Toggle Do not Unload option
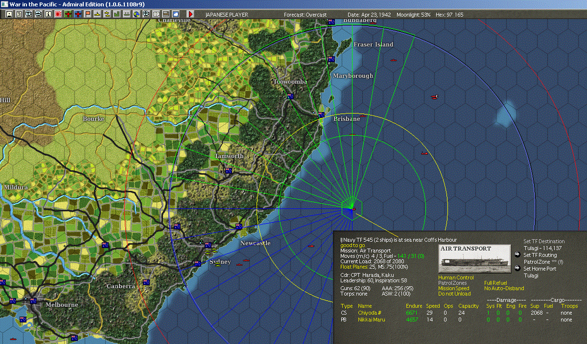Screen dimensions: 587x344 click(454, 294)
